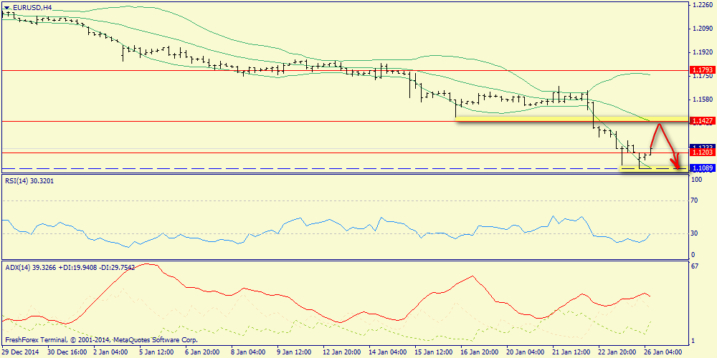Click the 70 level on RSI scale

coord(694,202)
